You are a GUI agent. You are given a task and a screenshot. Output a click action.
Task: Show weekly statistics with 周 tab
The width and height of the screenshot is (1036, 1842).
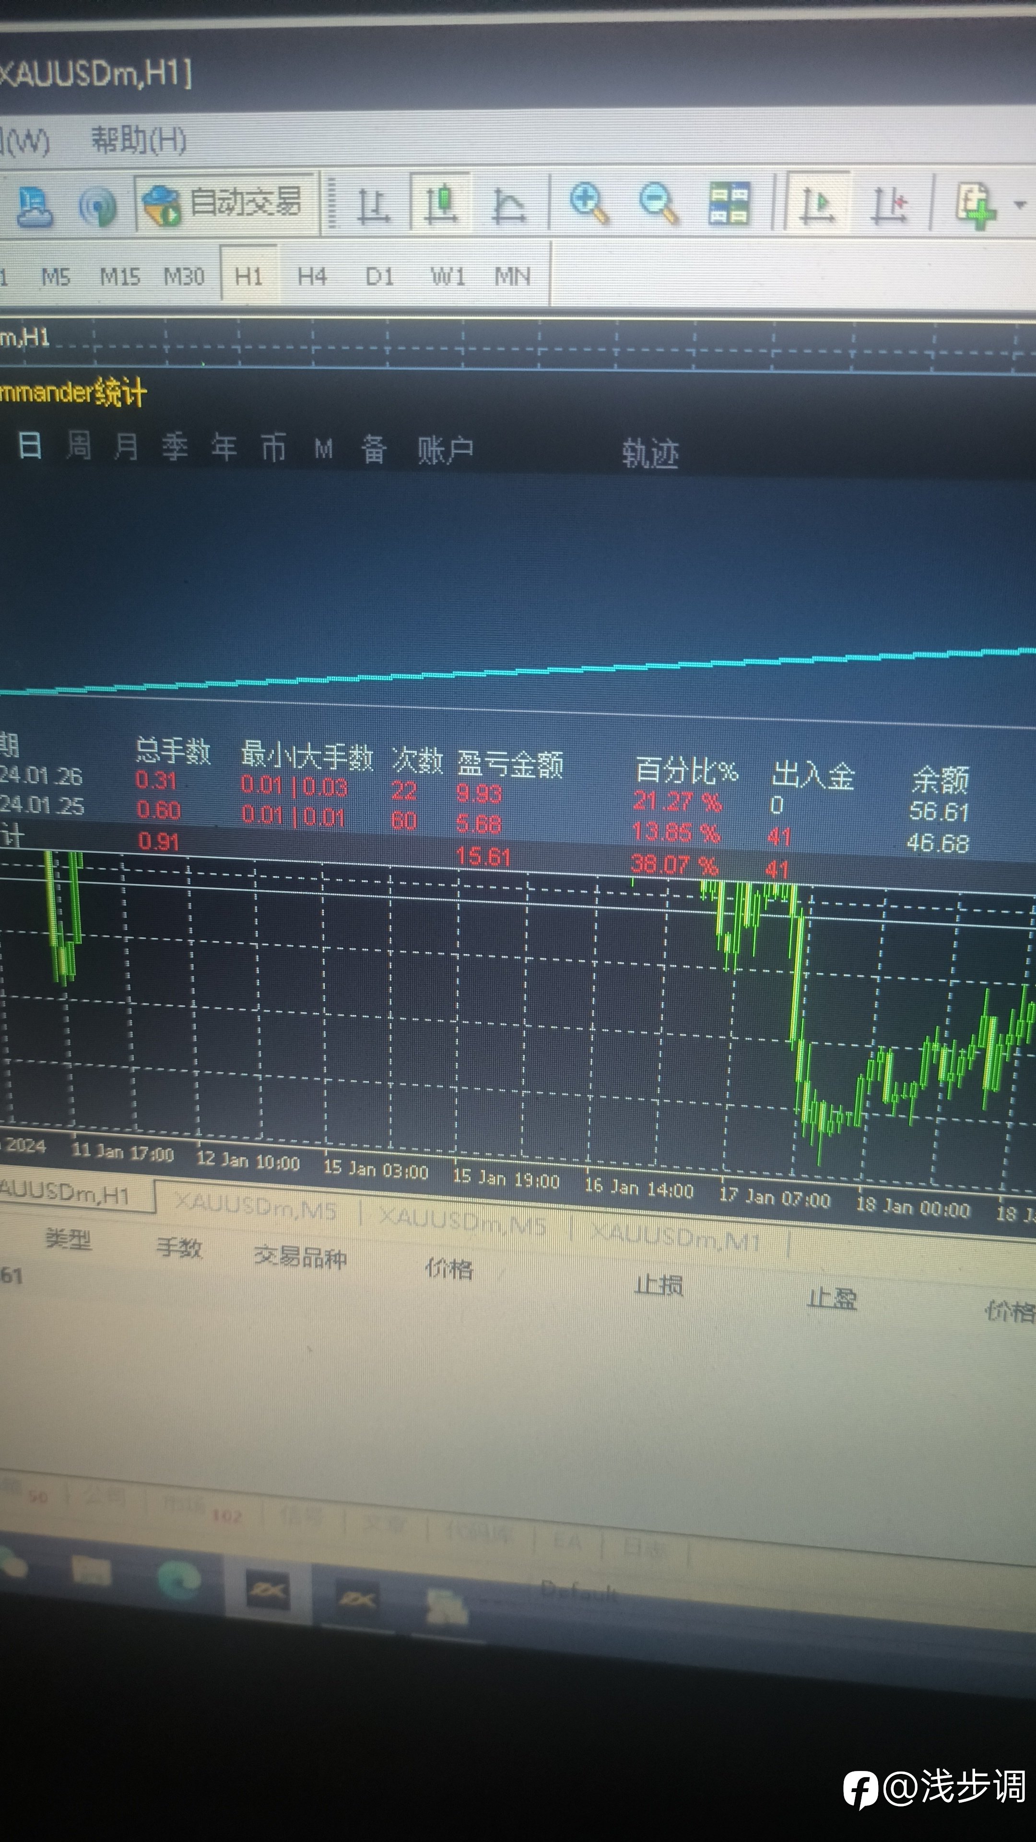pyautogui.click(x=79, y=446)
